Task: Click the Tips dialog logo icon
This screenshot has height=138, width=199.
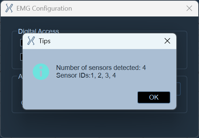Action: pos(31,41)
